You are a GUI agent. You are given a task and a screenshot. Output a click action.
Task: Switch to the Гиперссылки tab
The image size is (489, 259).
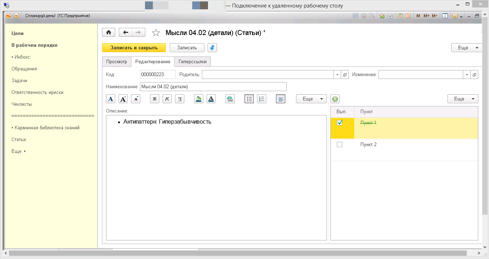pyautogui.click(x=193, y=62)
